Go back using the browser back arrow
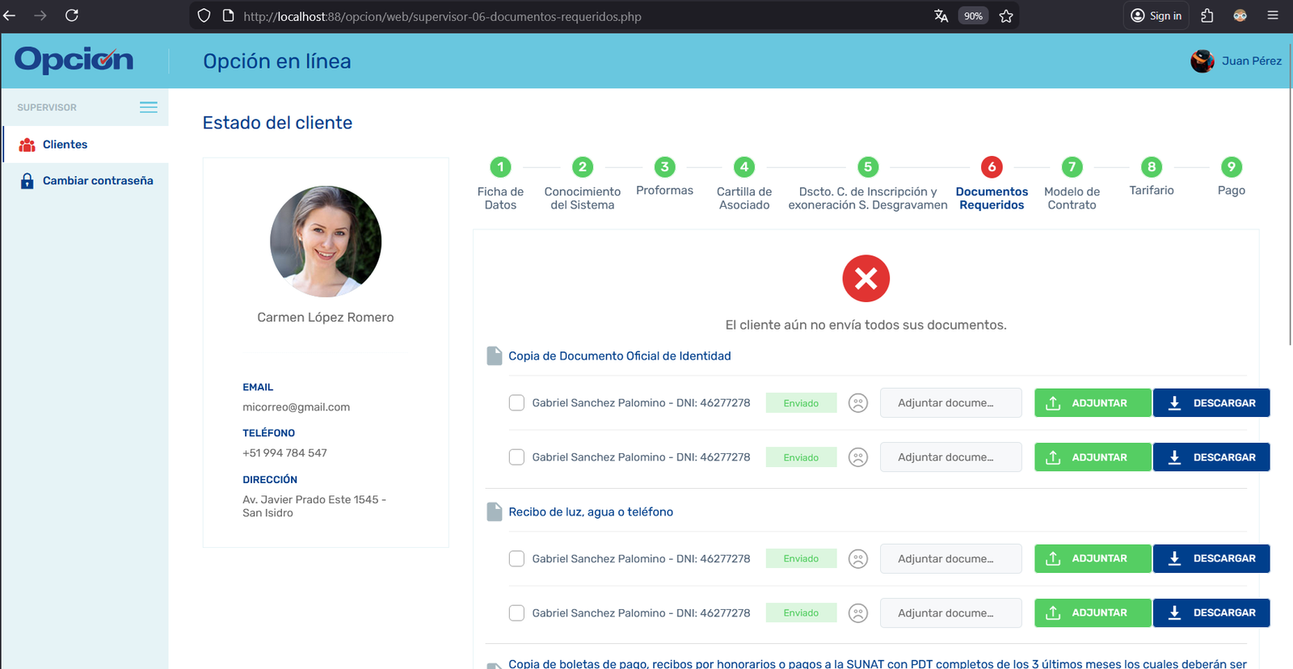Viewport: 1293px width, 669px height. (x=10, y=15)
